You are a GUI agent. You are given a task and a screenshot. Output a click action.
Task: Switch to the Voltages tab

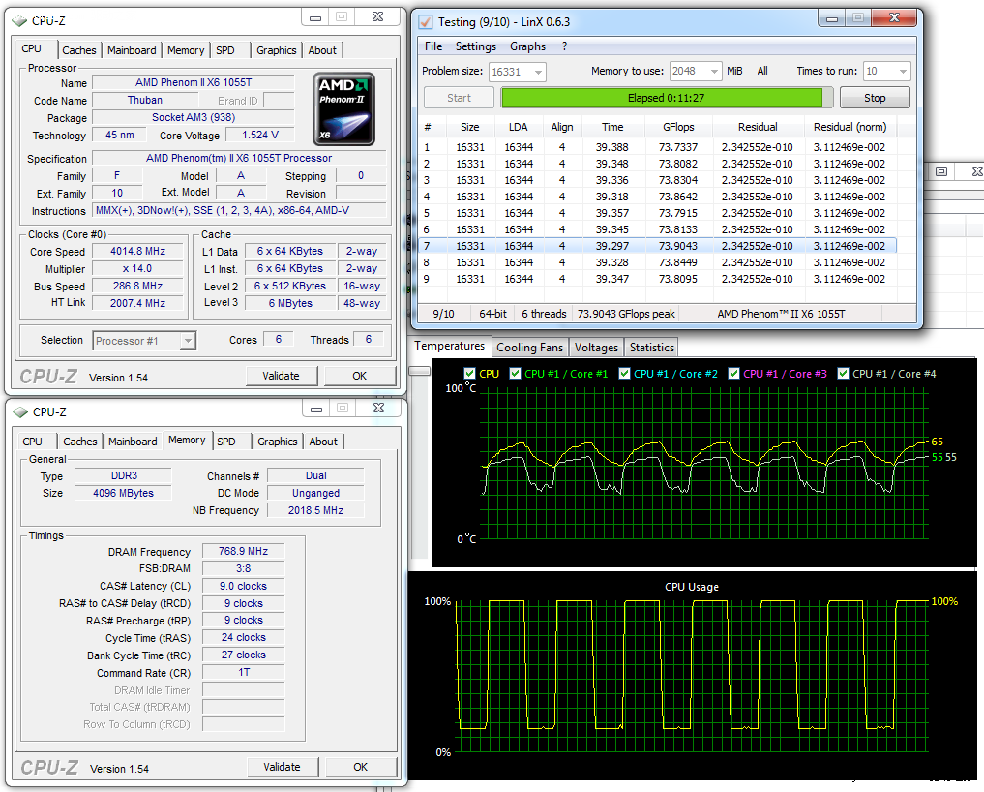pyautogui.click(x=596, y=348)
